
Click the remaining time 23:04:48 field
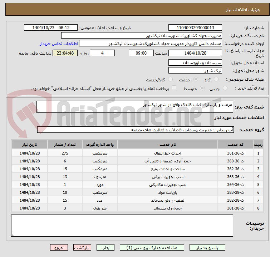click(65, 53)
